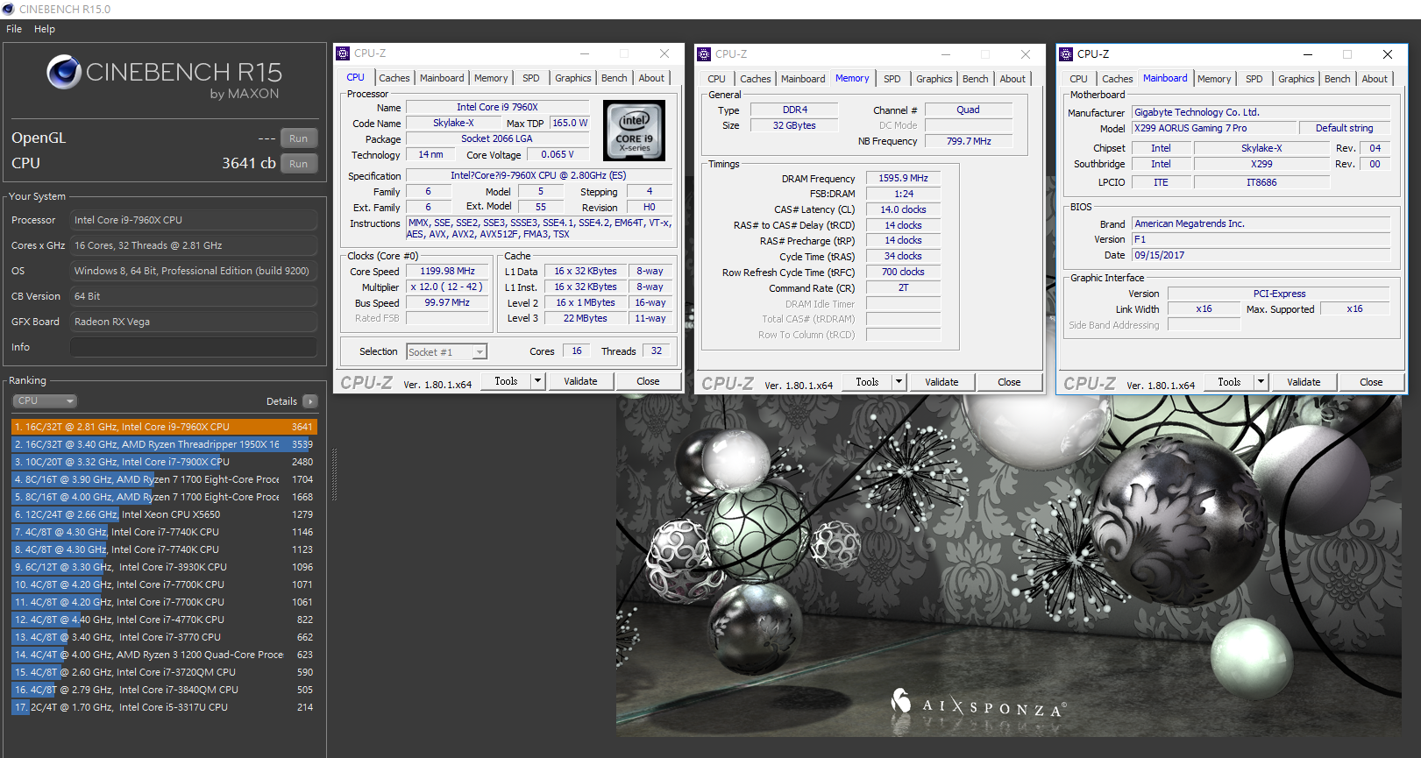Screen dimensions: 1421x758
Task: Select Graphics tab in Memory CPU-Z window
Action: point(934,79)
